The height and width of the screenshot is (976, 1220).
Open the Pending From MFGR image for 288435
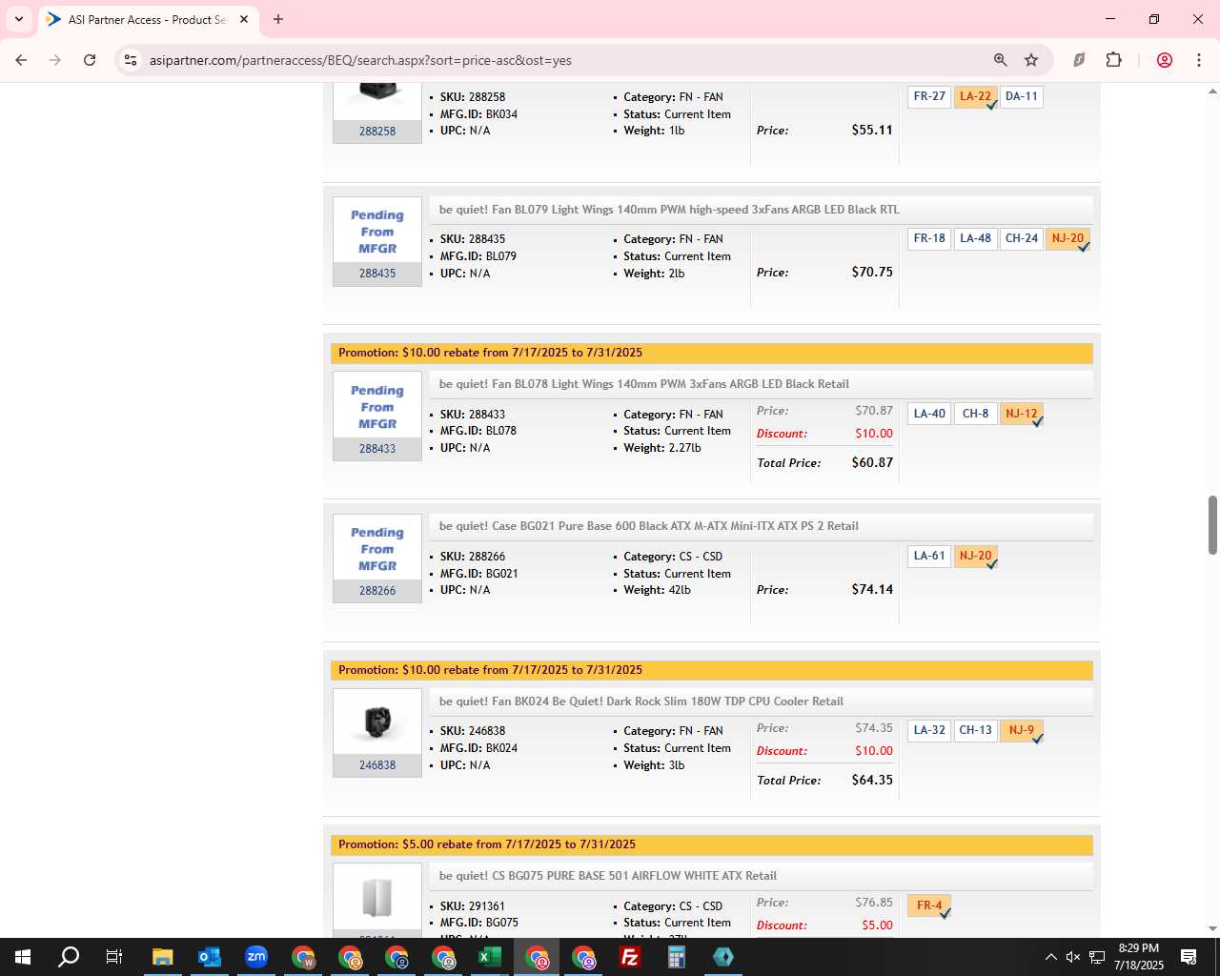click(377, 232)
